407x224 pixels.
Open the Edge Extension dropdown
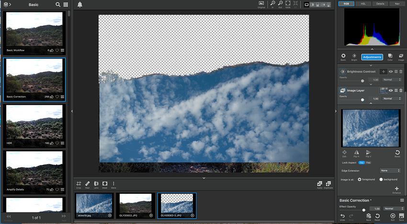click(x=390, y=170)
